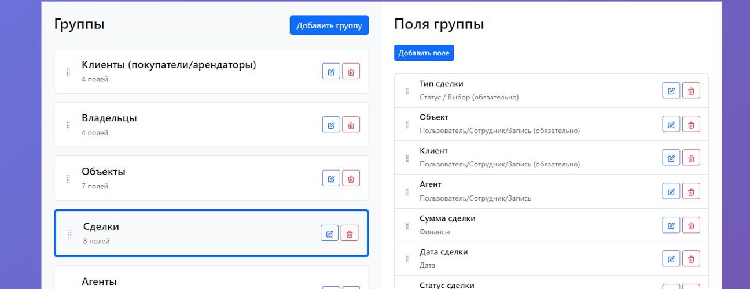Delete the Дата сделки field
The width and height of the screenshot is (750, 289).
(691, 259)
